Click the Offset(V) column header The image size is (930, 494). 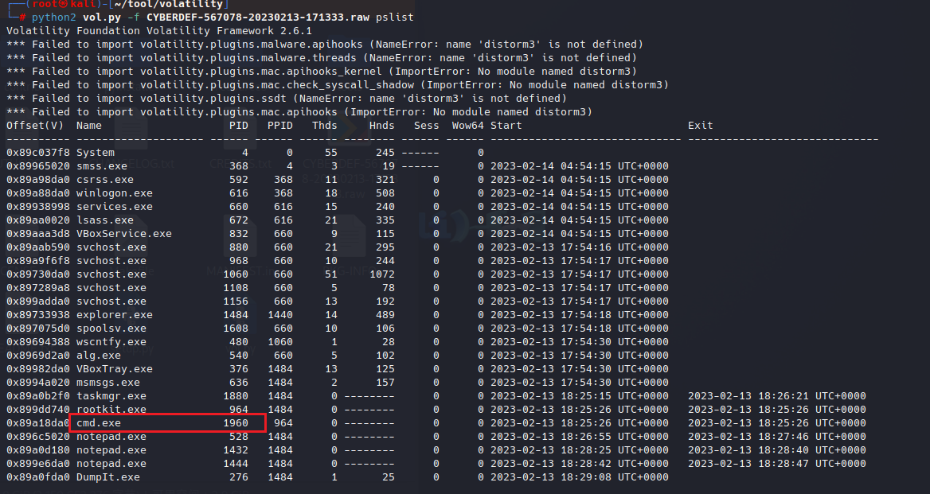point(35,126)
